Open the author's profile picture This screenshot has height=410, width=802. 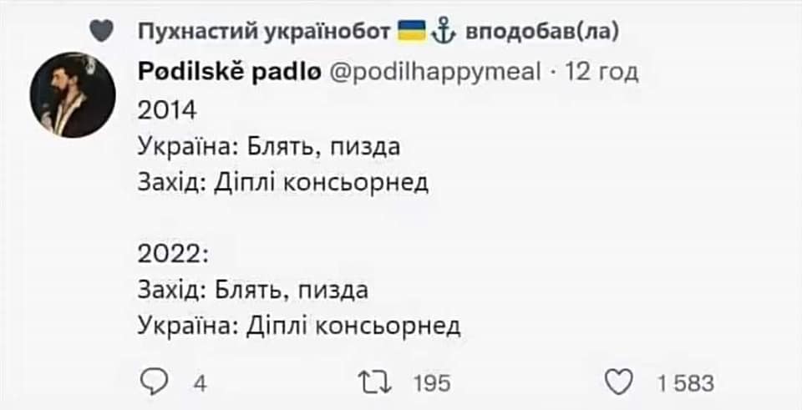click(x=72, y=94)
